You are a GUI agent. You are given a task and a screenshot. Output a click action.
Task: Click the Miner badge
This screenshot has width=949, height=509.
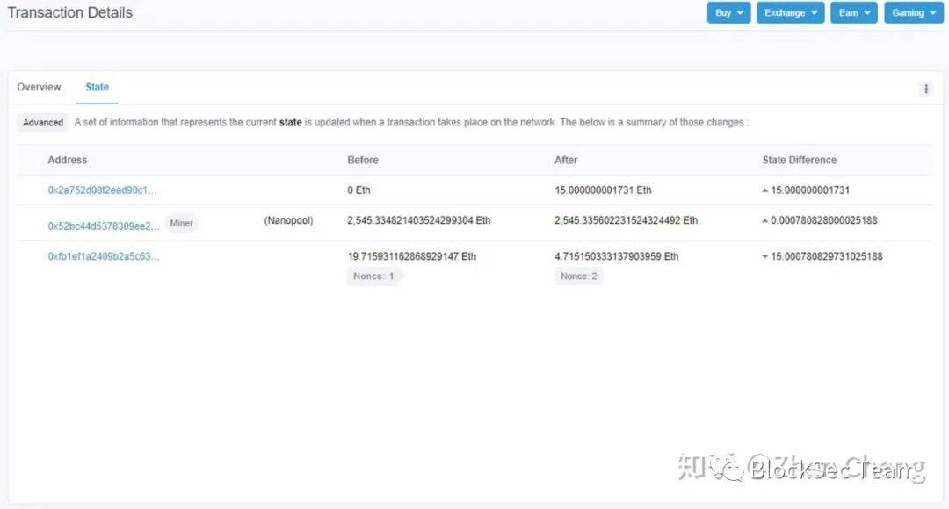182,223
